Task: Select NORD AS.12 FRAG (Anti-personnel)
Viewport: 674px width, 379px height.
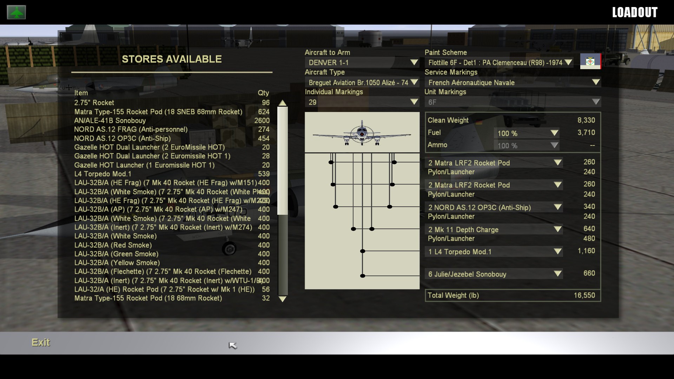Action: pyautogui.click(x=172, y=129)
